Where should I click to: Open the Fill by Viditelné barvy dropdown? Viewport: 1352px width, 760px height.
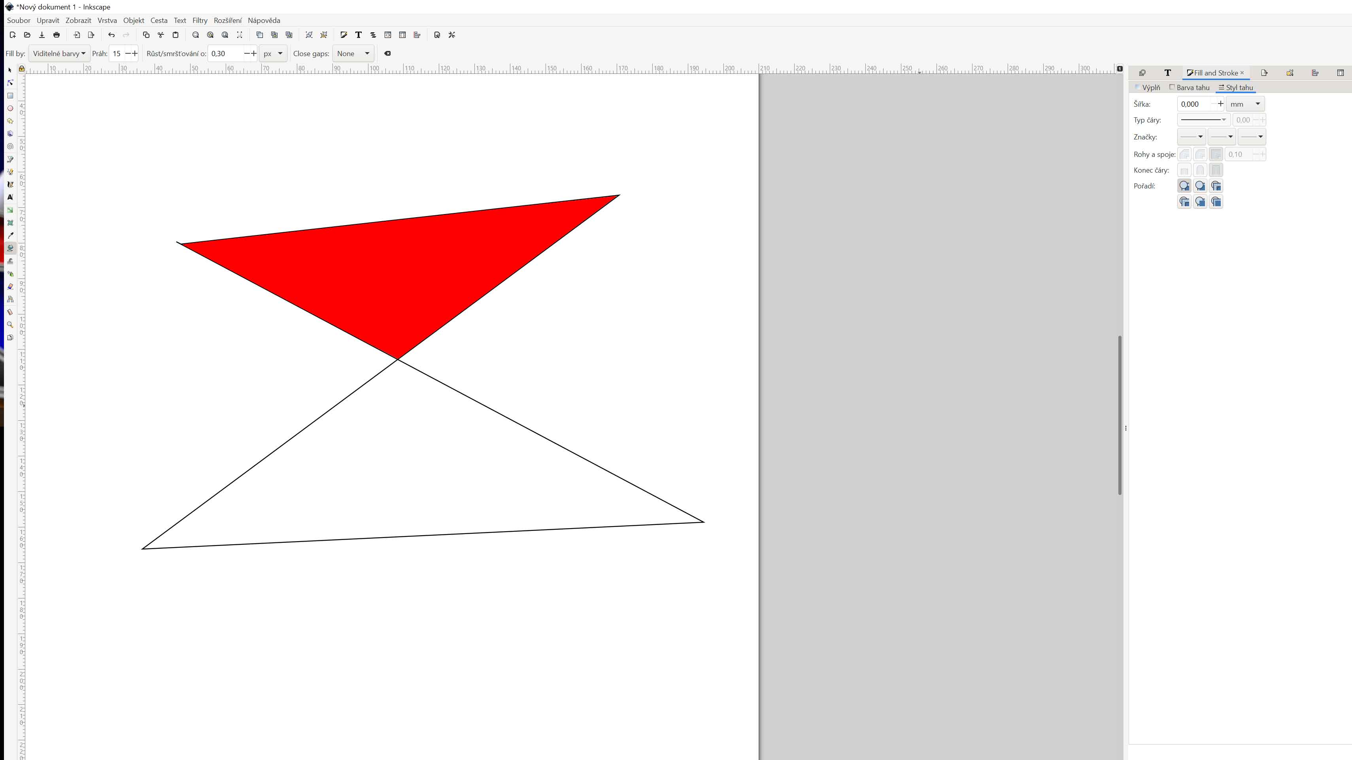[x=59, y=53]
